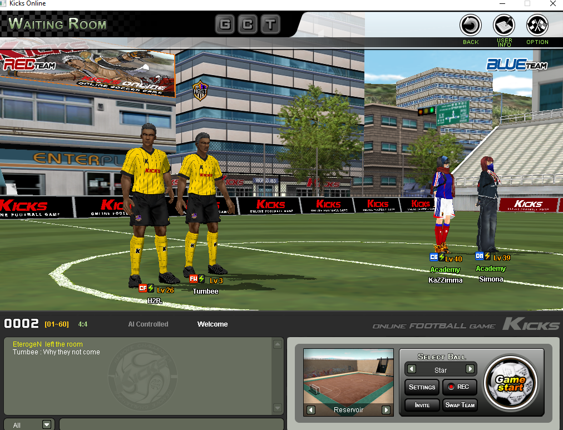Select previous ball with left arrow
This screenshot has height=430, width=563.
(x=412, y=369)
